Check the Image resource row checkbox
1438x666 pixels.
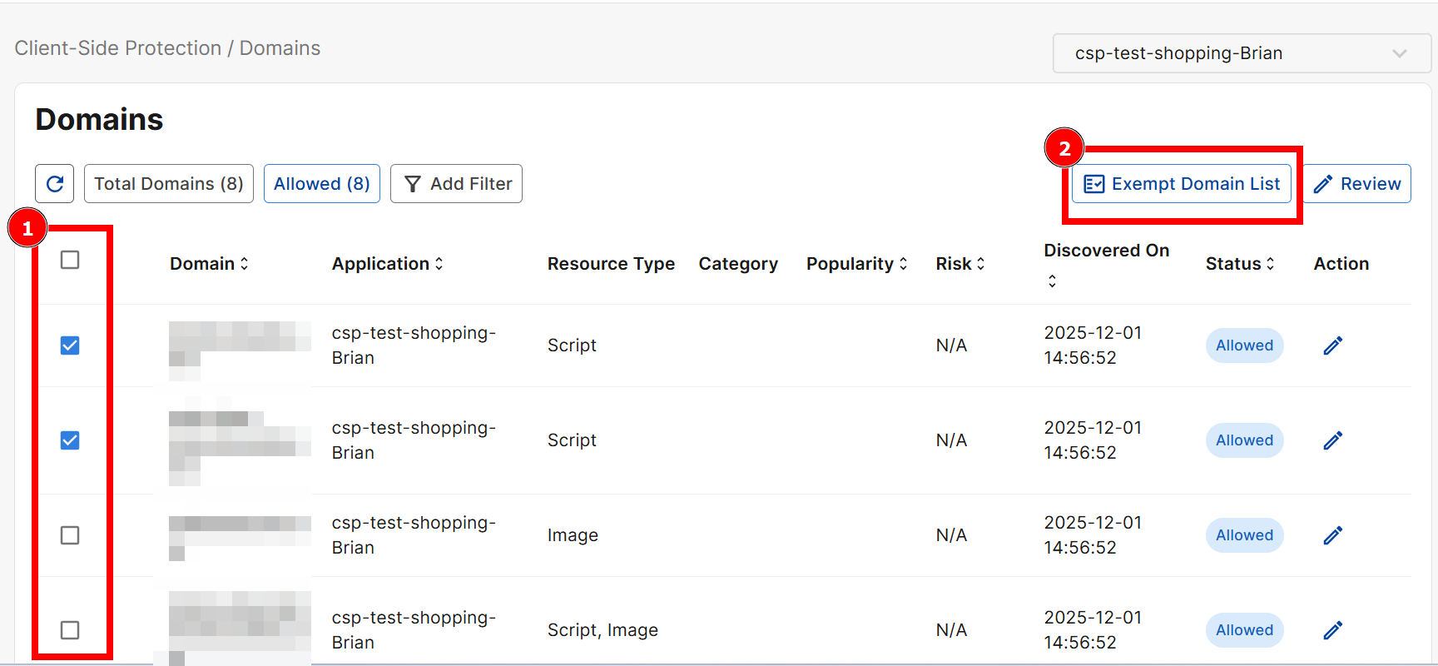pyautogui.click(x=70, y=535)
